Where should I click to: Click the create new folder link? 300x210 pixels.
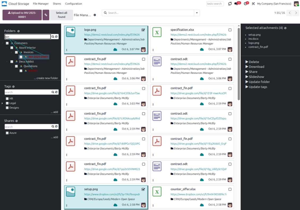46,78
